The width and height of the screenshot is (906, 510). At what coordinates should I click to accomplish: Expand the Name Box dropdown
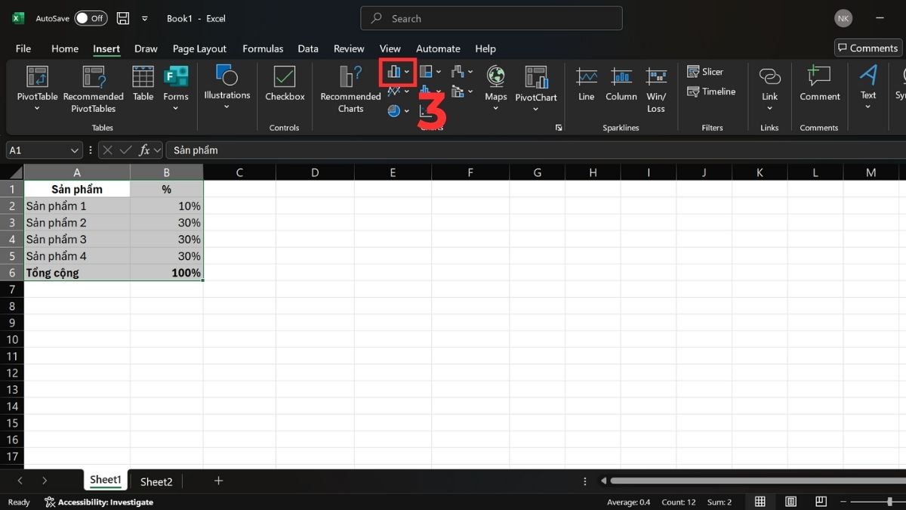click(74, 150)
